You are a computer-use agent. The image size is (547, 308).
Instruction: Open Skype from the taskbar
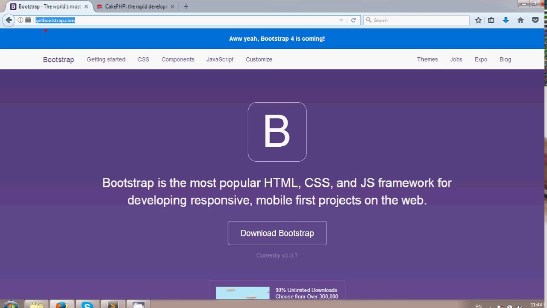pyautogui.click(x=87, y=305)
